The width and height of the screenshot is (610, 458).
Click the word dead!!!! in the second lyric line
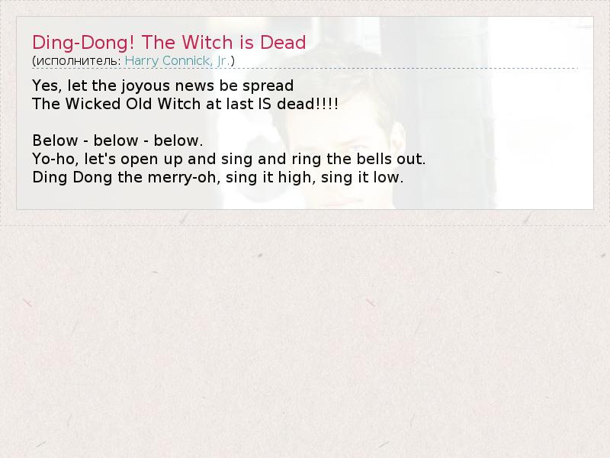click(307, 104)
